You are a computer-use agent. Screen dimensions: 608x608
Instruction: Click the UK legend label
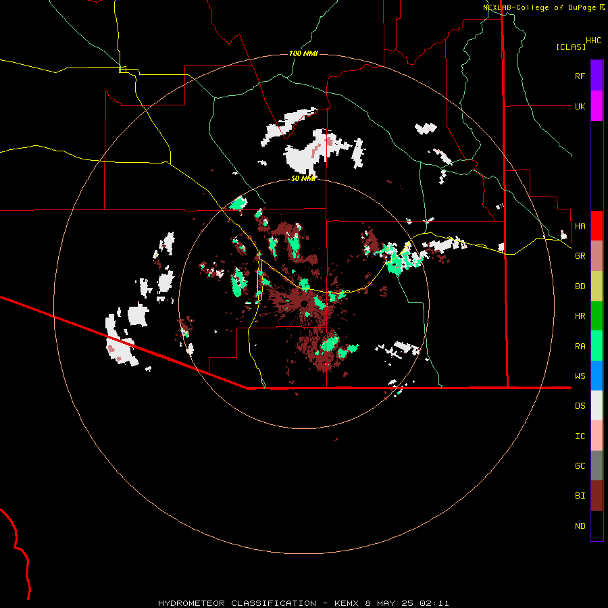coord(580,106)
